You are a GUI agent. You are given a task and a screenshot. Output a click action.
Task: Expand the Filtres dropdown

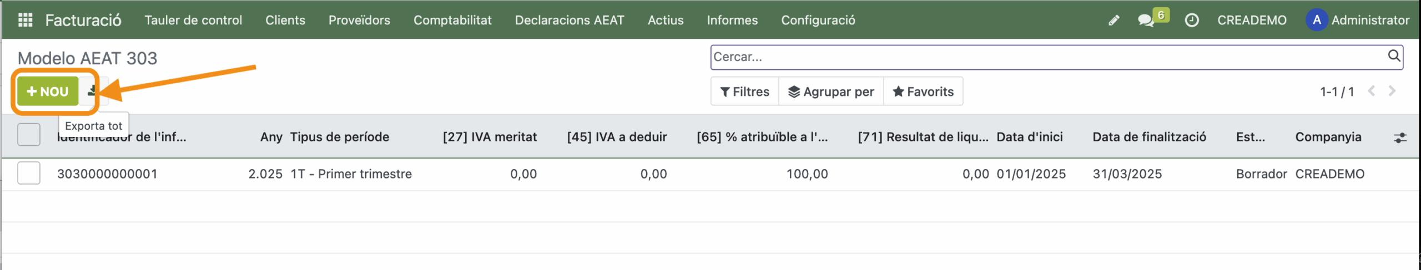coord(744,91)
